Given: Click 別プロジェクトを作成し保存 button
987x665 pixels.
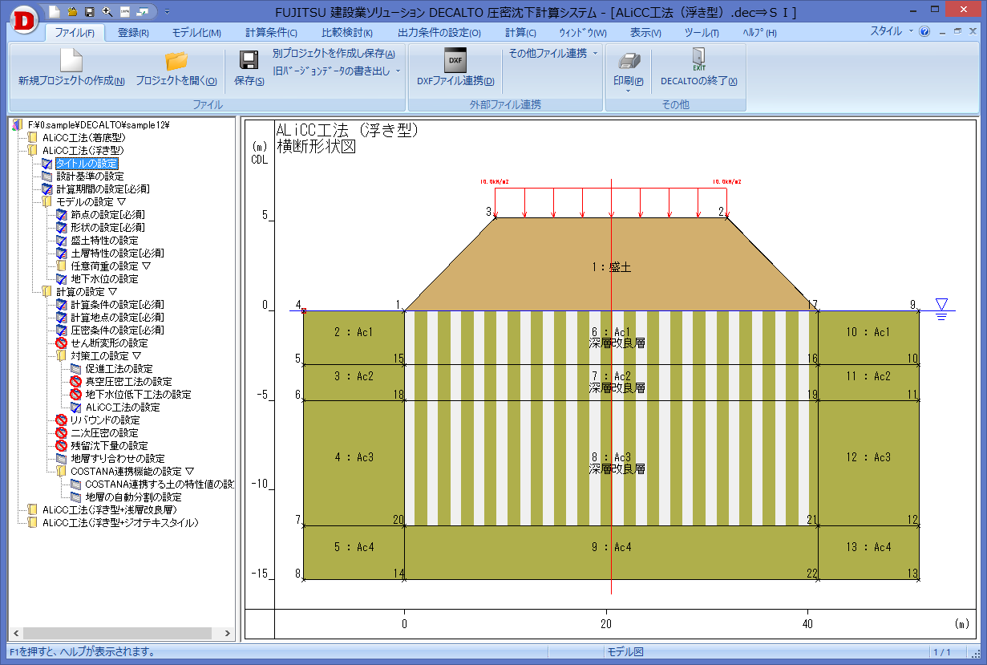Looking at the screenshot, I should pyautogui.click(x=334, y=54).
